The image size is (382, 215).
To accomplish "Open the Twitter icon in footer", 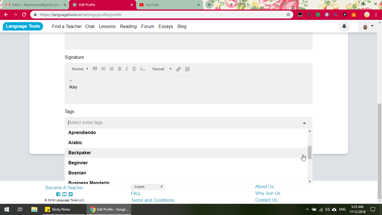I will point(70,194).
